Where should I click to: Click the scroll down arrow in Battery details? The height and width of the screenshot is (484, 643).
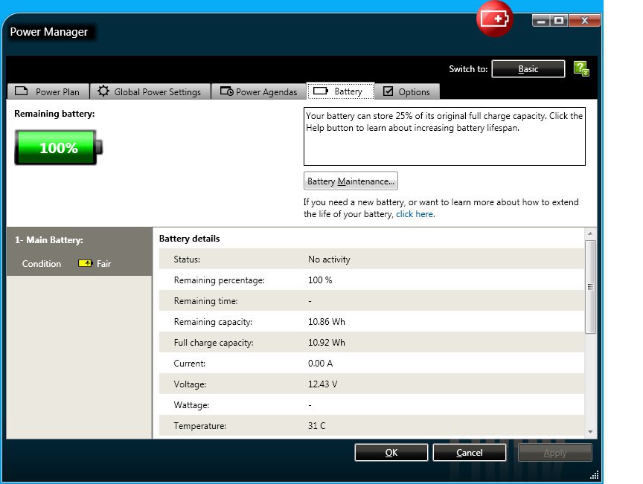[590, 431]
